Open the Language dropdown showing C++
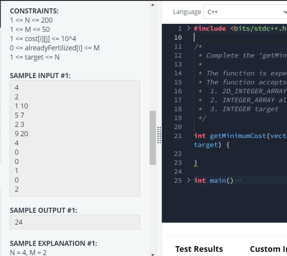 (245, 12)
